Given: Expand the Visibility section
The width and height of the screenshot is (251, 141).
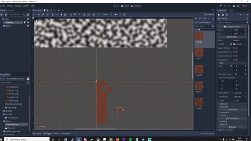Looking at the screenshot, I should tap(232, 121).
